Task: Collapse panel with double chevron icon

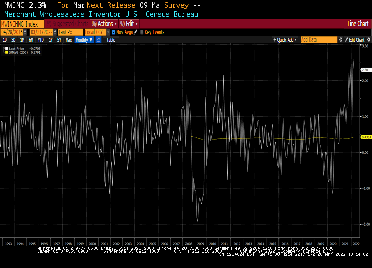Action: 341,40
